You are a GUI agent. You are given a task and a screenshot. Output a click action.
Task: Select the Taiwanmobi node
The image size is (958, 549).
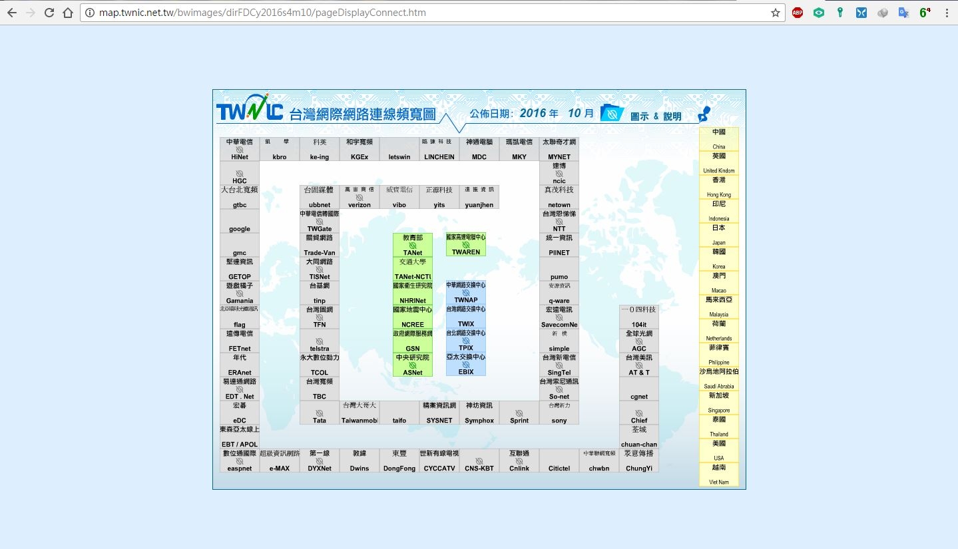coord(359,413)
